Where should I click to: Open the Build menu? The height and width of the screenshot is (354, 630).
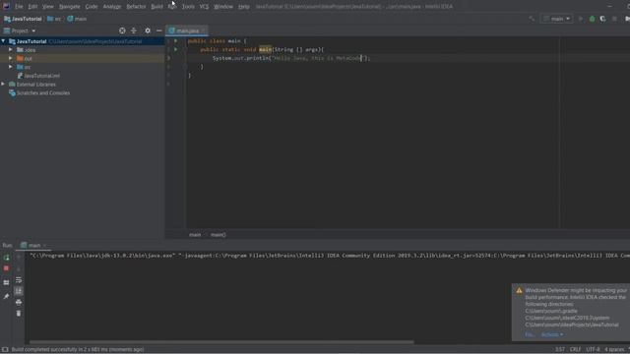coord(157,7)
